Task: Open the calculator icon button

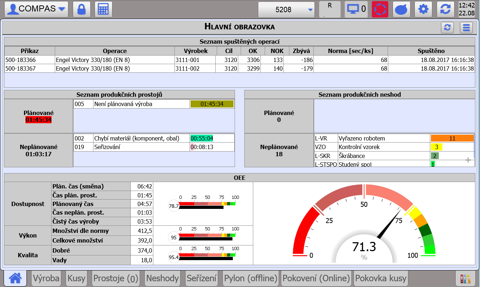Action: [x=104, y=9]
